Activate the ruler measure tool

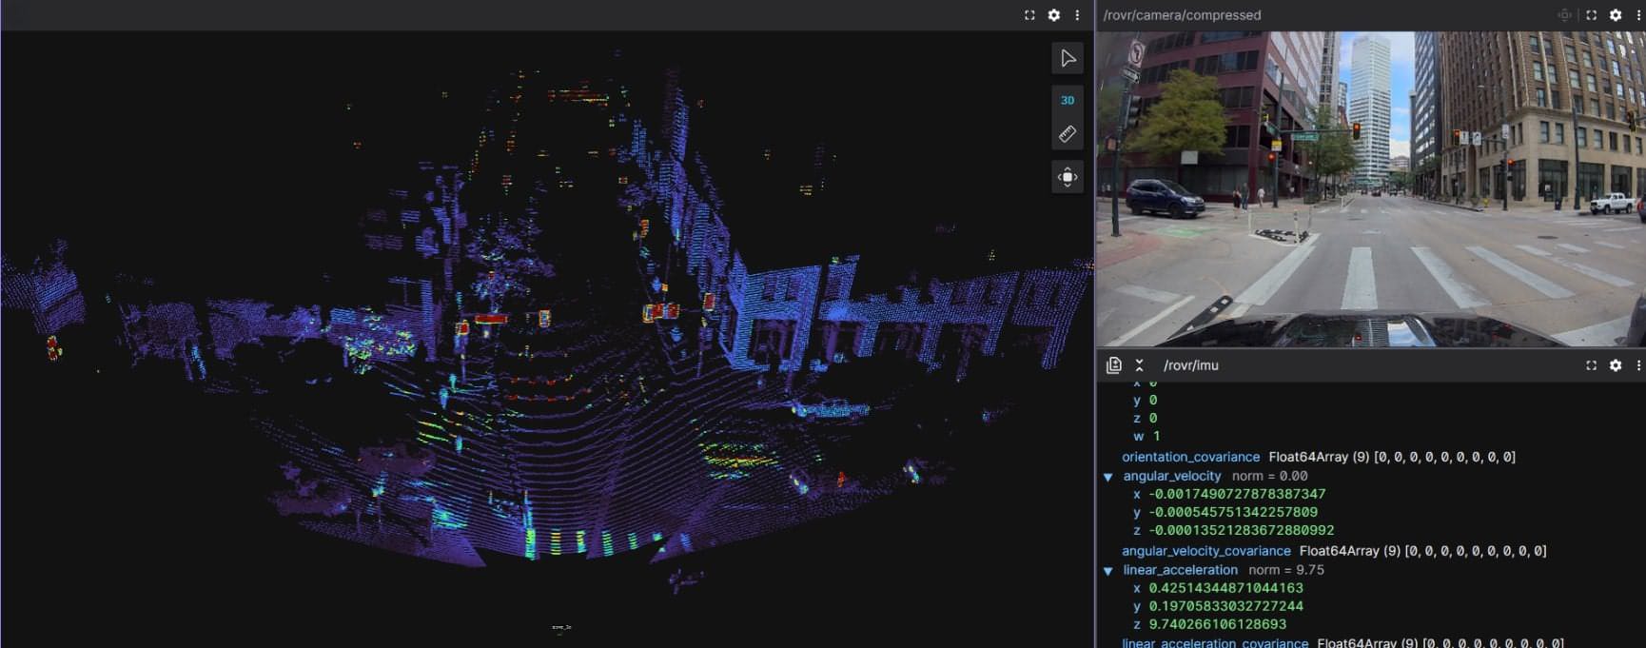click(1068, 134)
